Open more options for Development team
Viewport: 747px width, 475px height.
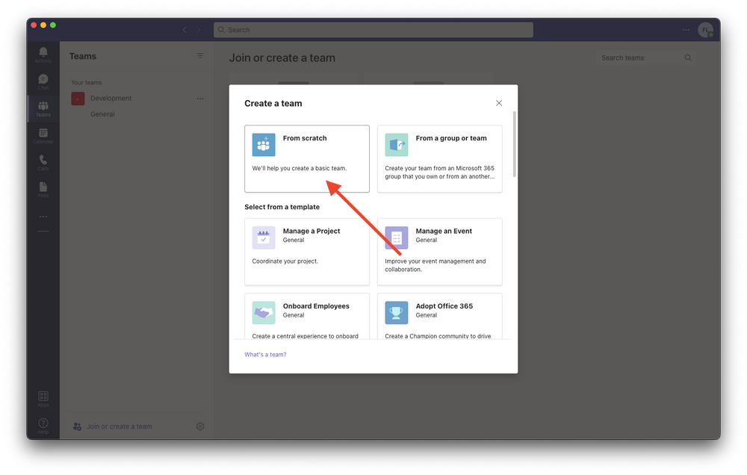200,98
